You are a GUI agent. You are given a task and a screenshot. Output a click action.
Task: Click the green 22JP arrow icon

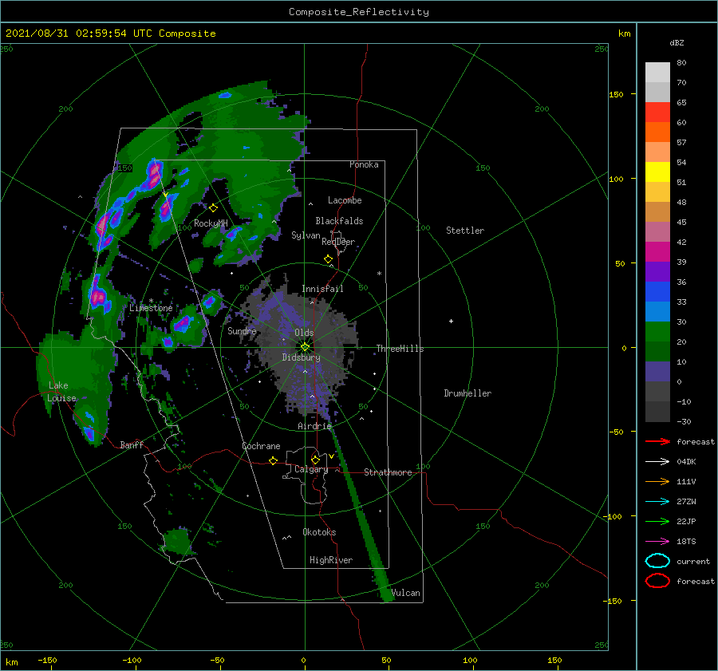pyautogui.click(x=657, y=521)
